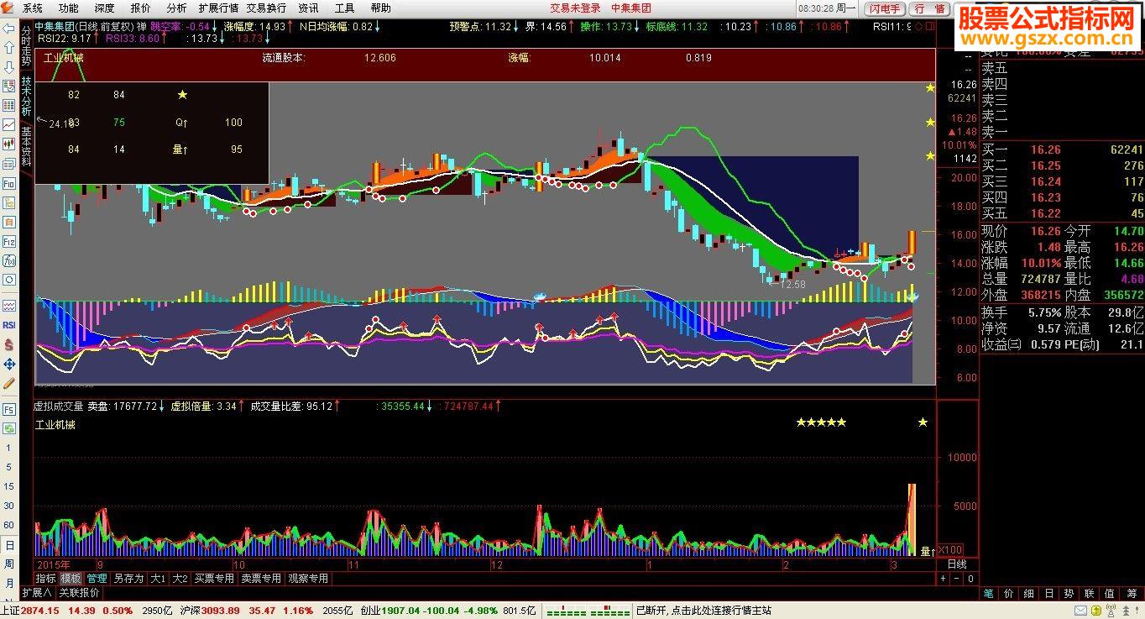Image resolution: width=1145 pixels, height=619 pixels.
Task: Click the quote list table icon
Action: 8,105
